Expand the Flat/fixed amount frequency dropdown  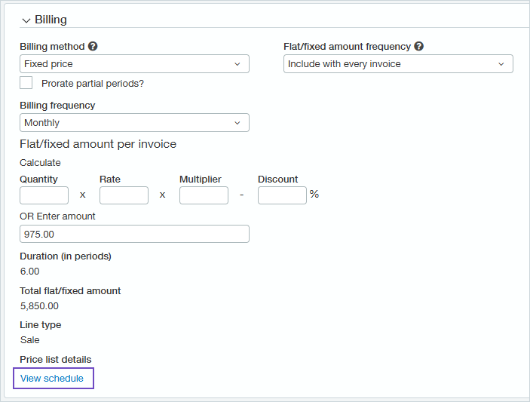tap(398, 64)
